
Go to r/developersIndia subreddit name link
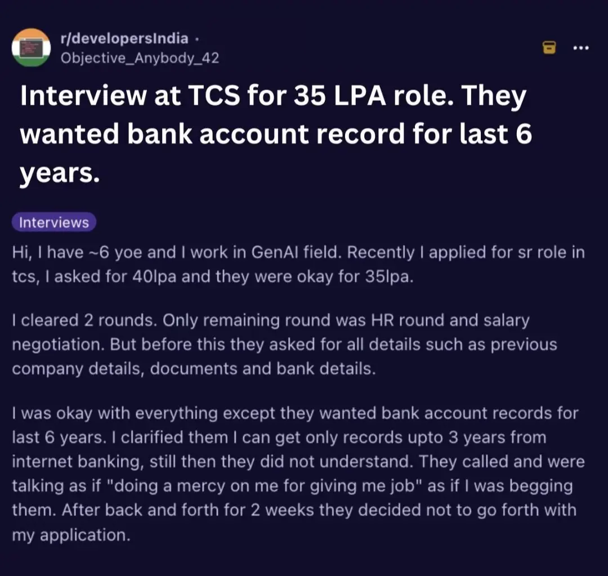(124, 38)
